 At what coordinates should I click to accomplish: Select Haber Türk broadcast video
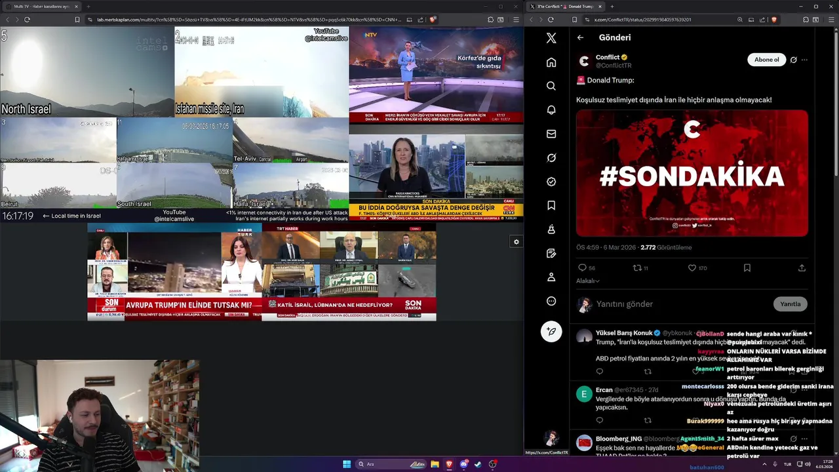[174, 272]
